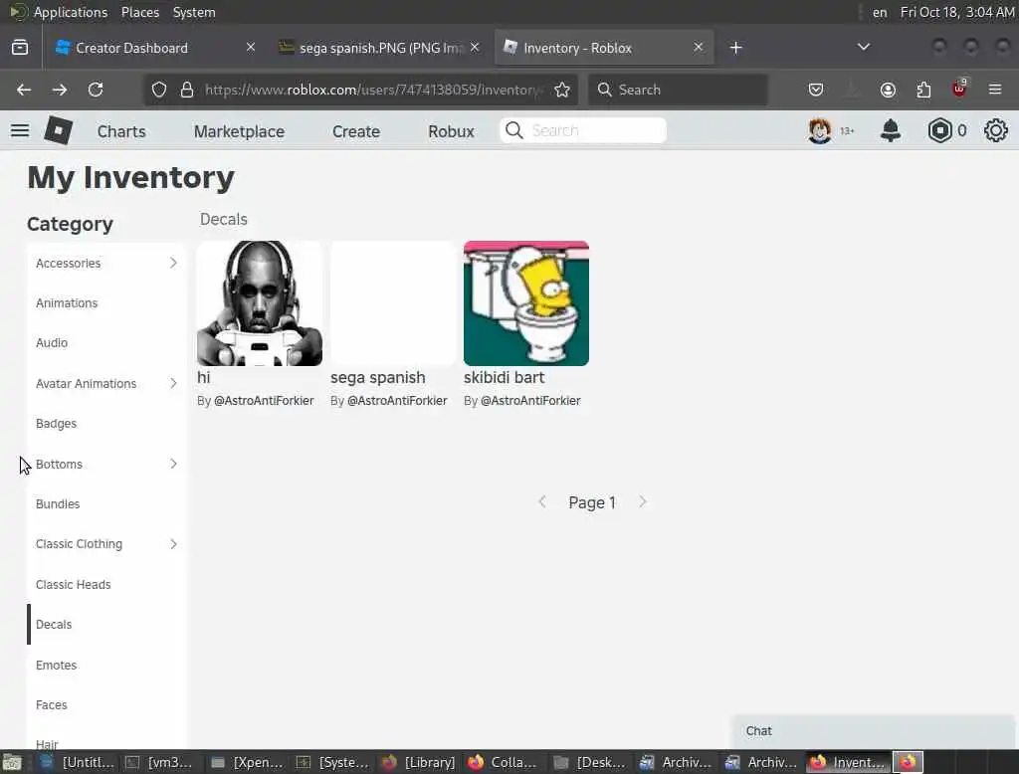Open the System menu in top panel
This screenshot has width=1019, height=774.
pyautogui.click(x=194, y=12)
